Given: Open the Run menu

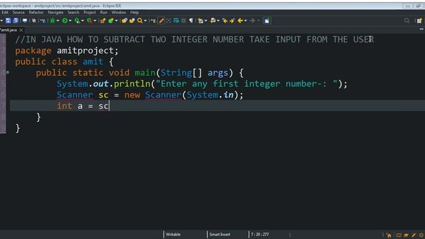Looking at the screenshot, I should tap(104, 13).
